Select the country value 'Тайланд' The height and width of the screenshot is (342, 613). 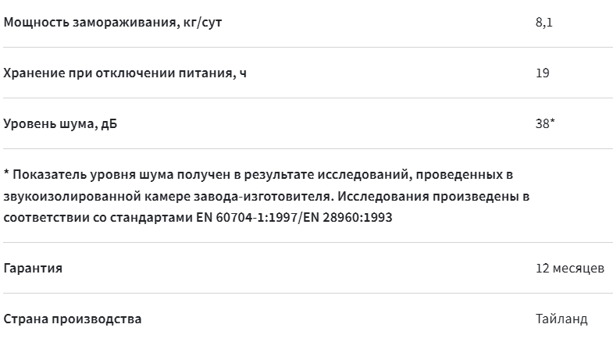click(561, 319)
